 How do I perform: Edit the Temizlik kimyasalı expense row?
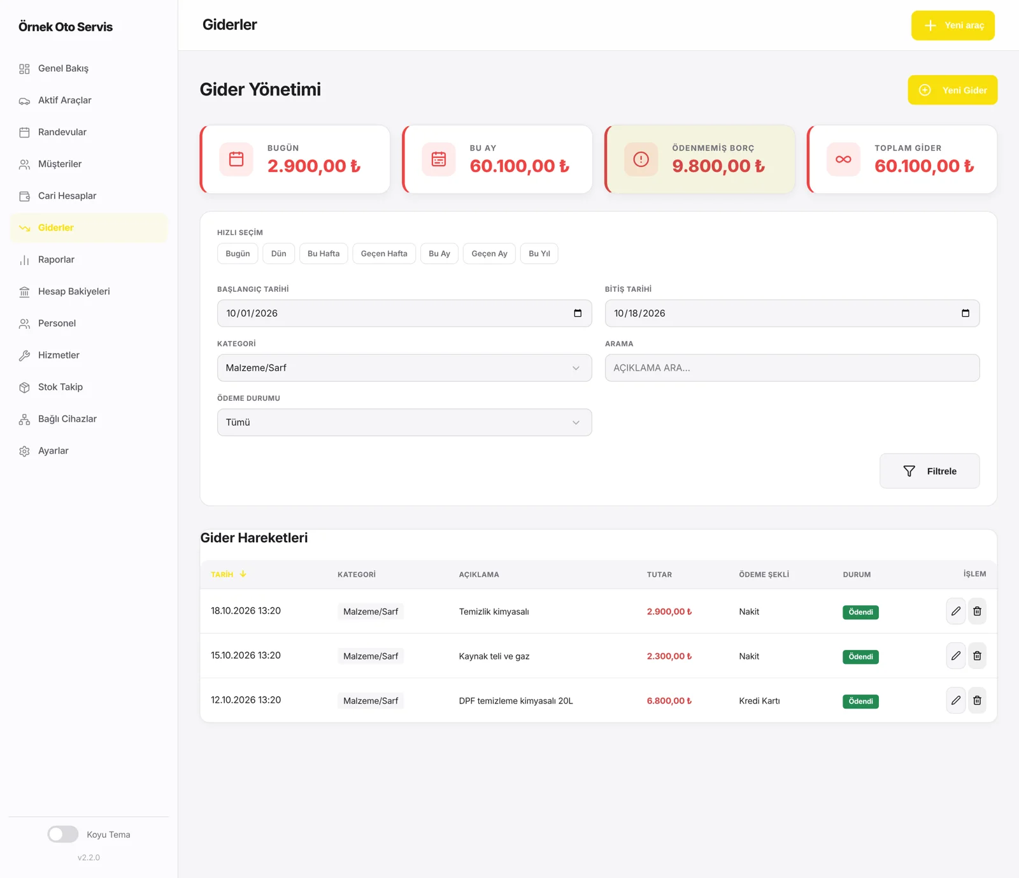point(956,611)
